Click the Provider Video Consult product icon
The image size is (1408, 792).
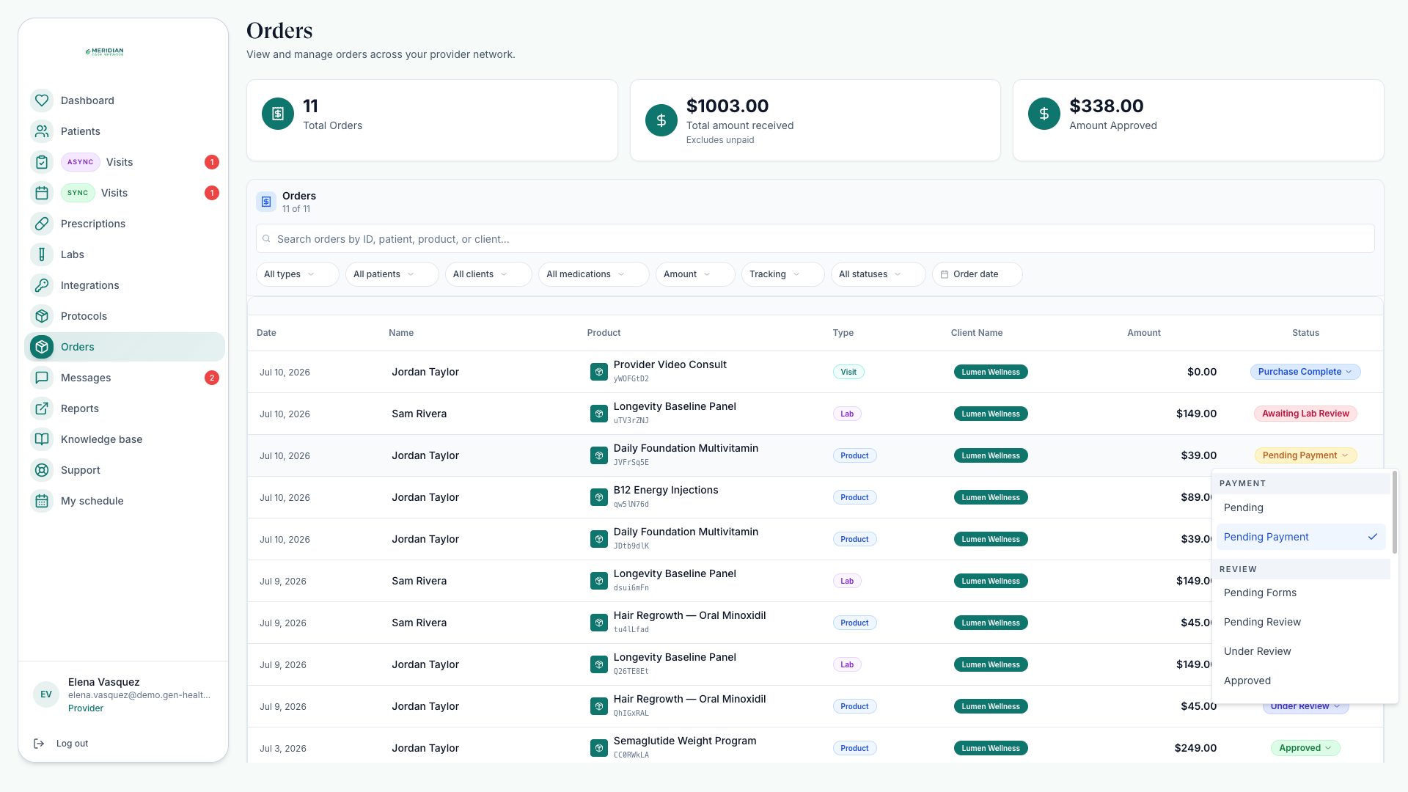pyautogui.click(x=599, y=372)
